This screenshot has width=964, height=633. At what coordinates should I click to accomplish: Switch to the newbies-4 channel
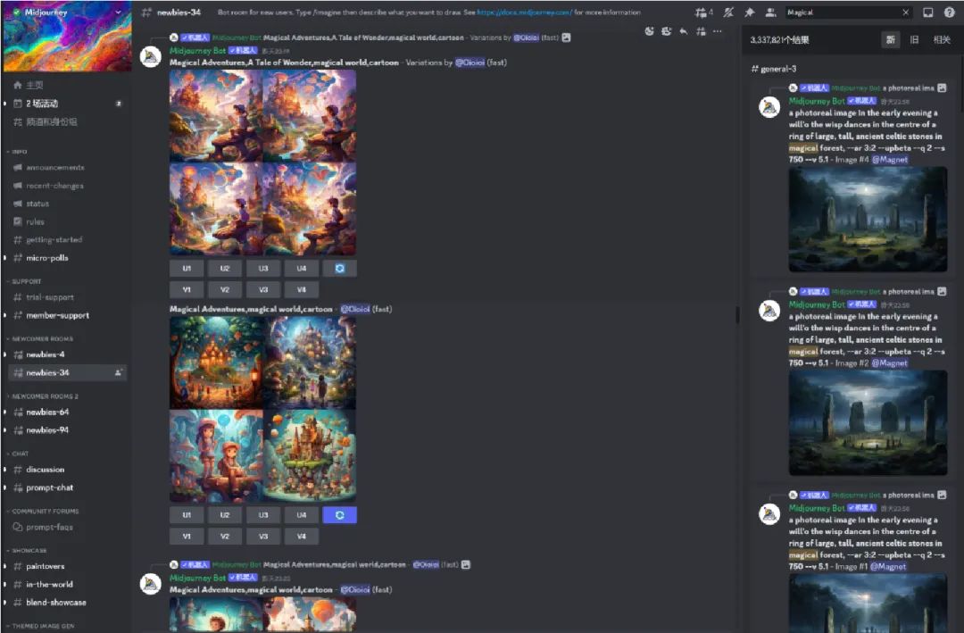tap(67, 354)
